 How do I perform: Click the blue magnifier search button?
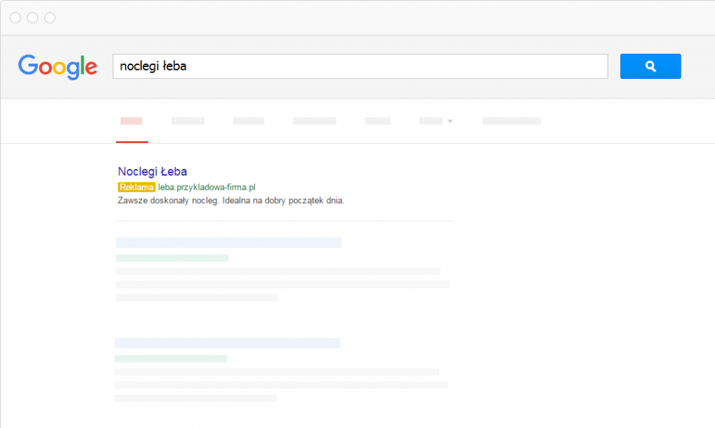[x=650, y=66]
